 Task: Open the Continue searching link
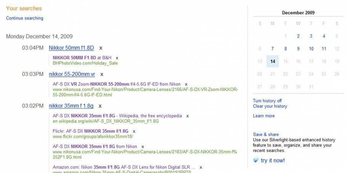(25, 18)
